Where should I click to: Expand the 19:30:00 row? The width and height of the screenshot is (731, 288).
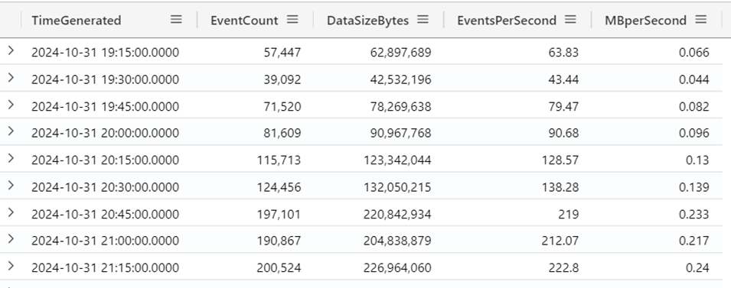click(x=11, y=78)
